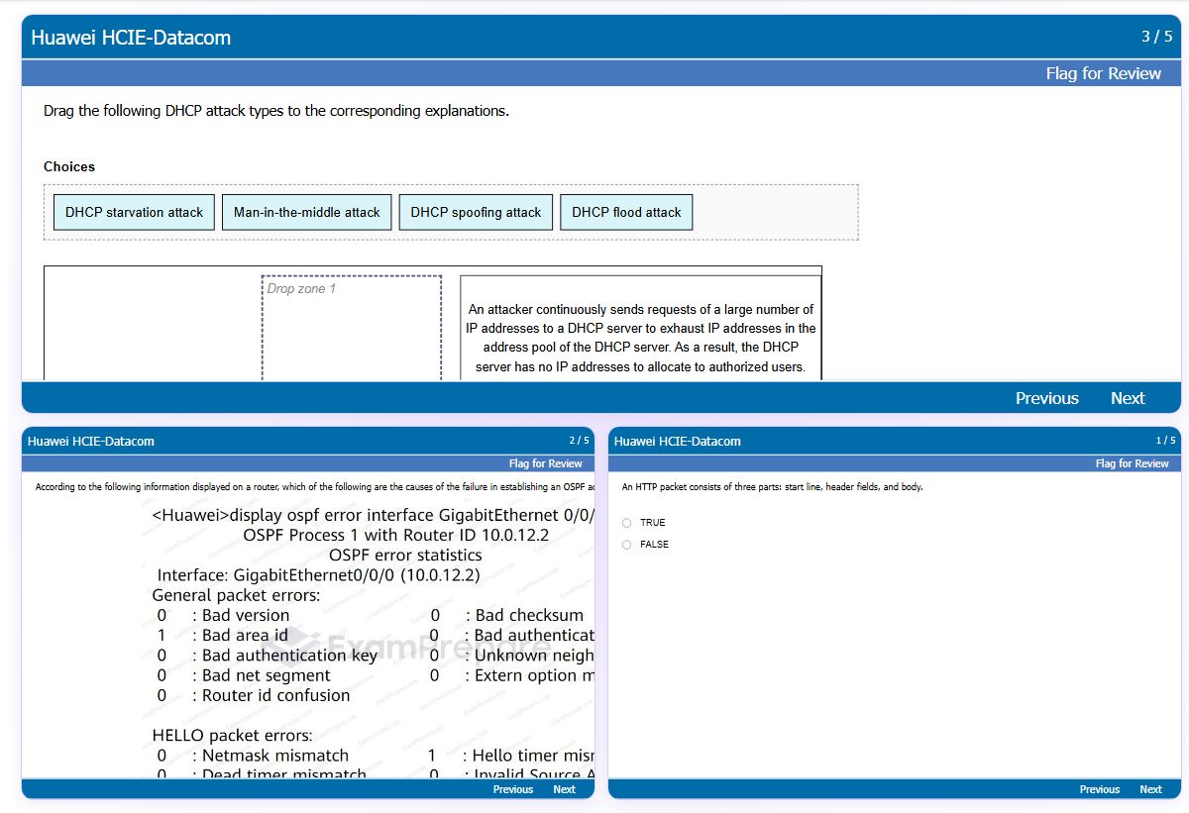Screen dimensions: 1189x813
Task: Flag question 3/5 for review
Action: coord(1103,73)
